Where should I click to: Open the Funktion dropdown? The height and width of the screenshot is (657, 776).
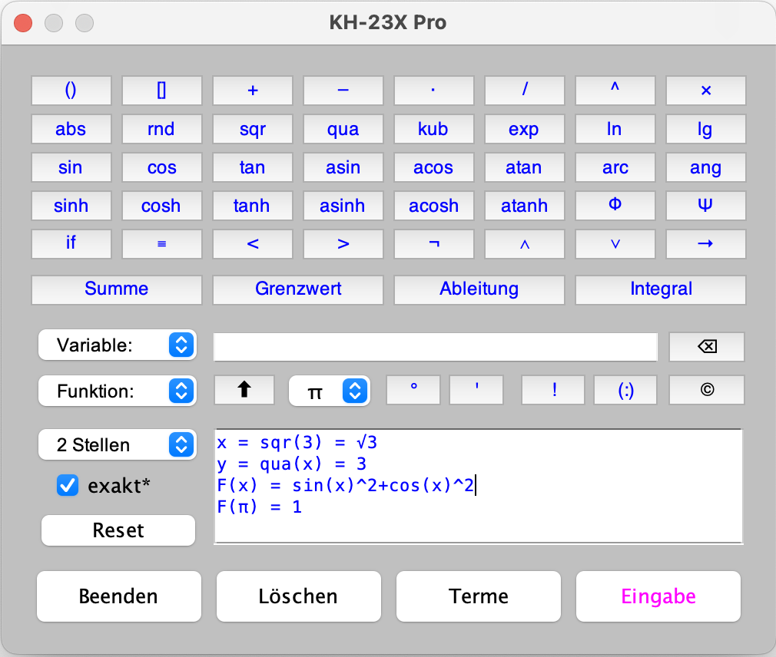(x=117, y=391)
